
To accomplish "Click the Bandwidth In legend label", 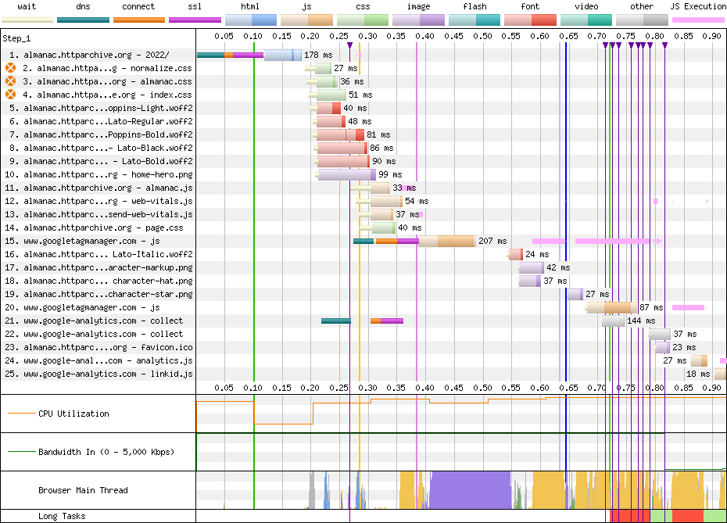I will click(106, 452).
